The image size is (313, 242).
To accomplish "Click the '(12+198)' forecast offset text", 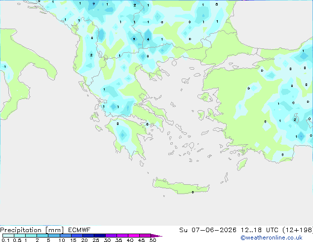I will 298,230.
